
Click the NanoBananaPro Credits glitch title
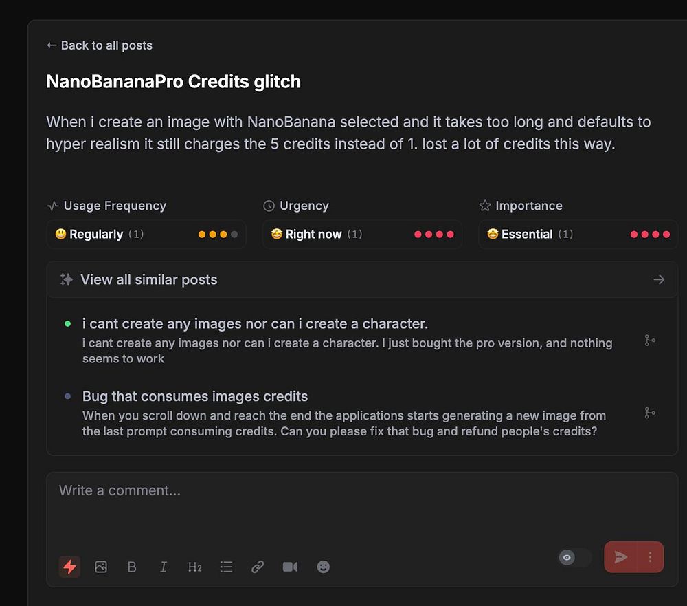pos(174,82)
